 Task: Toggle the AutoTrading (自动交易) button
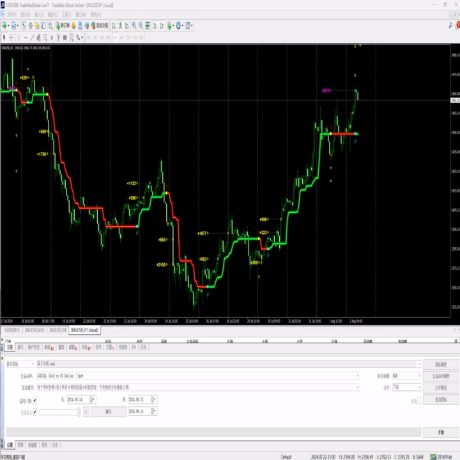point(98,26)
